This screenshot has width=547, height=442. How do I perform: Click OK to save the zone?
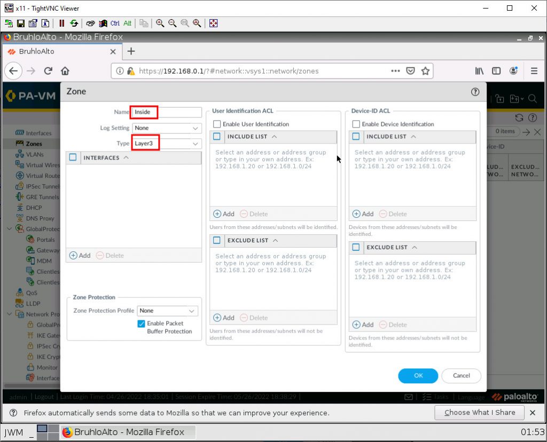coord(418,376)
